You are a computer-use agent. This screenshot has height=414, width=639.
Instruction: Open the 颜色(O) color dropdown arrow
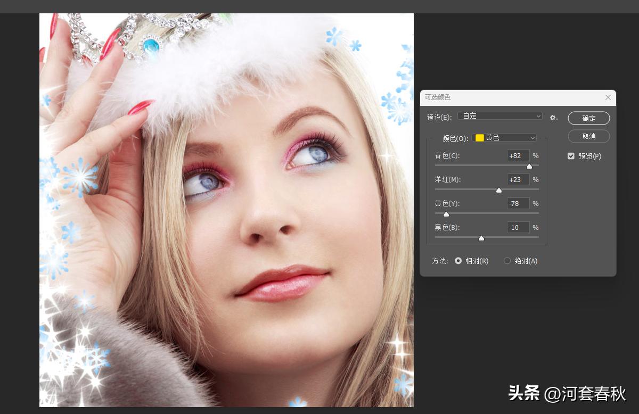532,138
